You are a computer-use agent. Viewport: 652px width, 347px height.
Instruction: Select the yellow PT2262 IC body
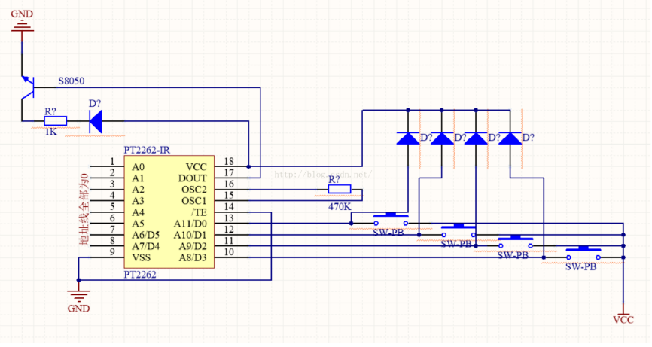tap(169, 212)
